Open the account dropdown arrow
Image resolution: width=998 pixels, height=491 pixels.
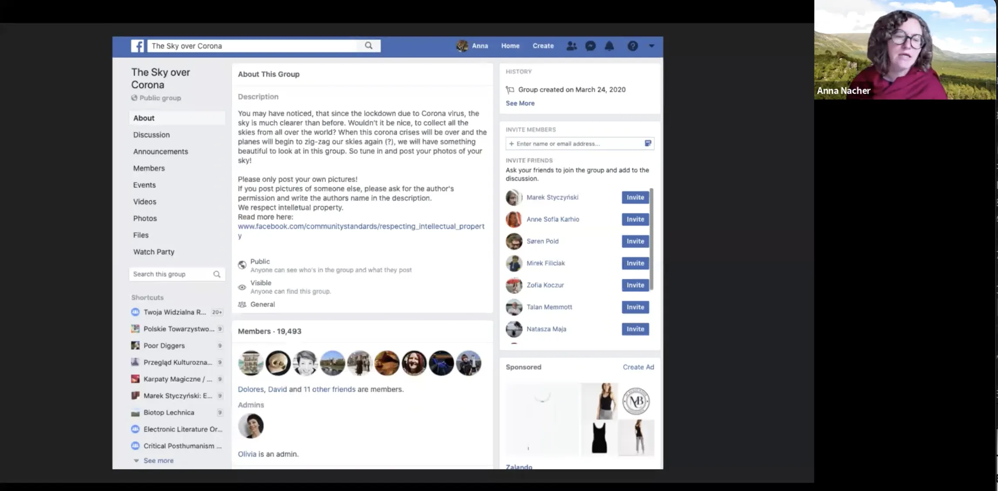click(652, 46)
